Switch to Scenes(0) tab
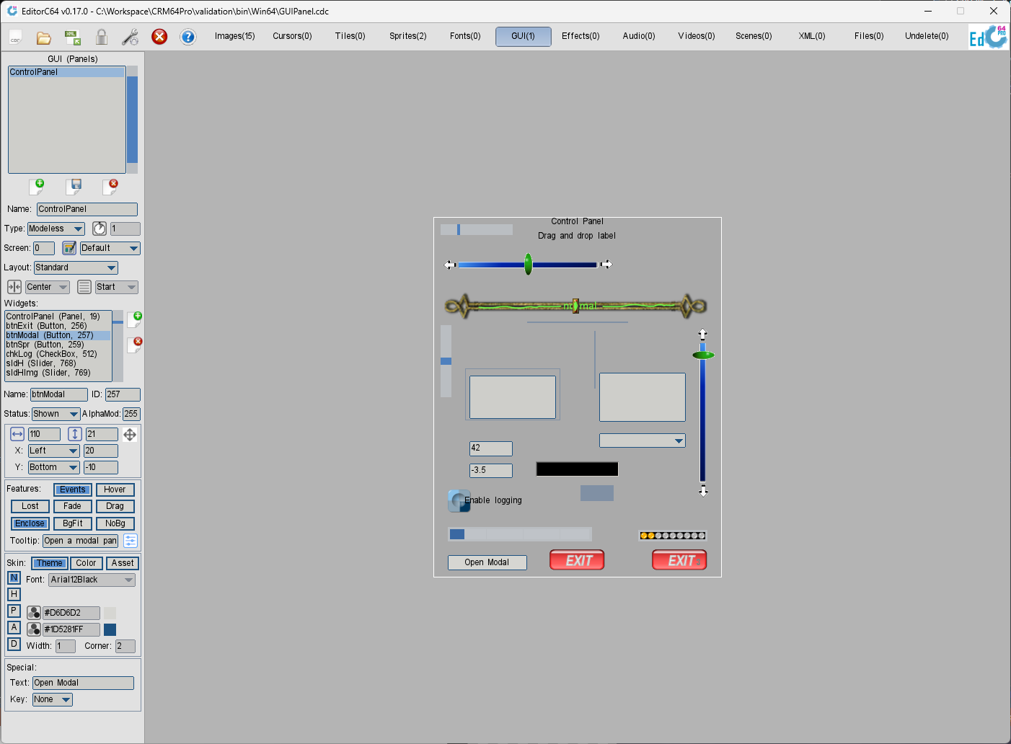Image resolution: width=1011 pixels, height=744 pixels. click(754, 36)
